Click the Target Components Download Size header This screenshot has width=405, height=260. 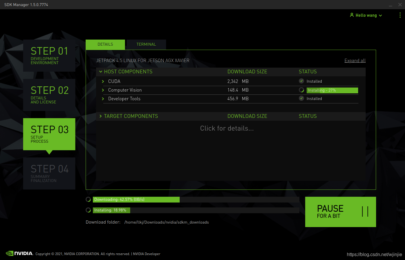pyautogui.click(x=247, y=116)
